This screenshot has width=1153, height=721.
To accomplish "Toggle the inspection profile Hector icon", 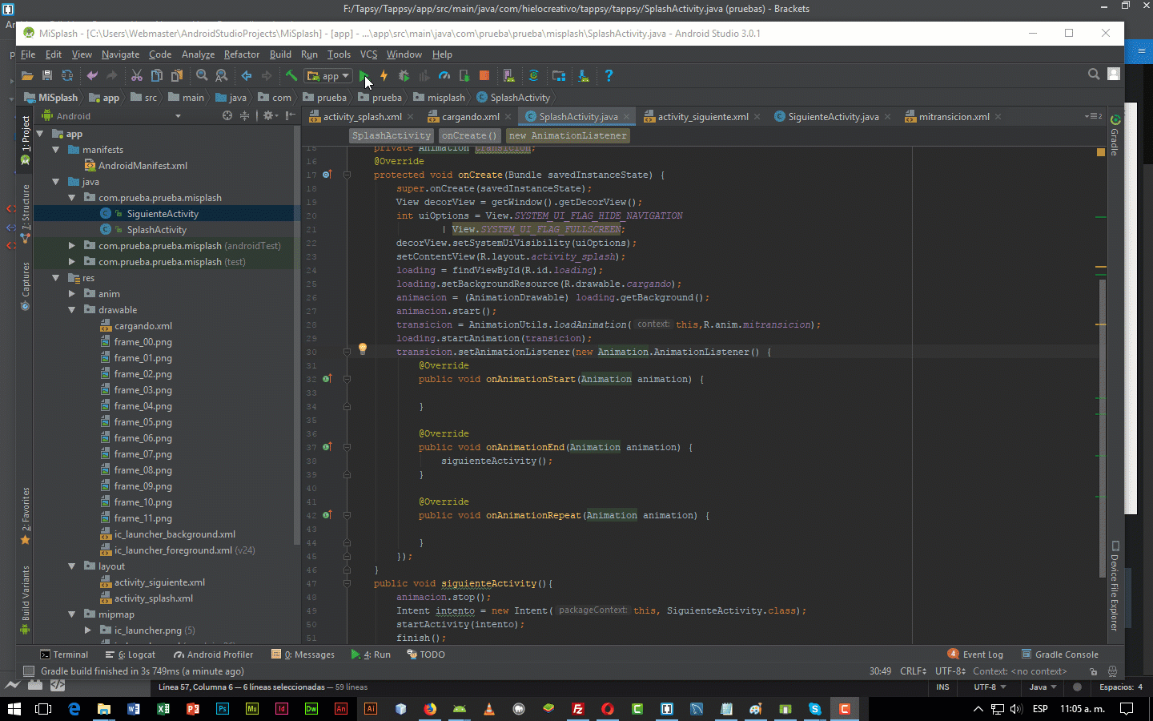I will (1113, 672).
